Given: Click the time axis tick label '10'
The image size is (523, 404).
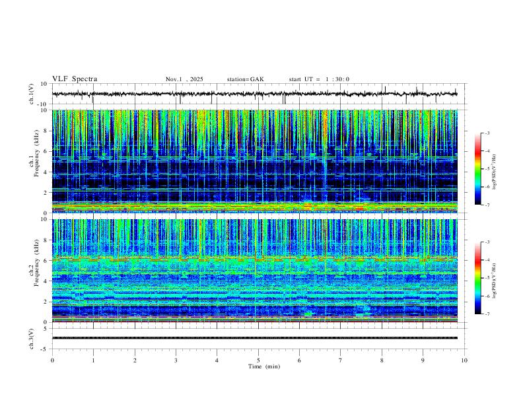Looking at the screenshot, I should [x=464, y=360].
